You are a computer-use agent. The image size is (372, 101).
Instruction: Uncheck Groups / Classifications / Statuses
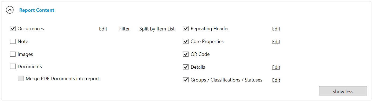tap(186, 80)
